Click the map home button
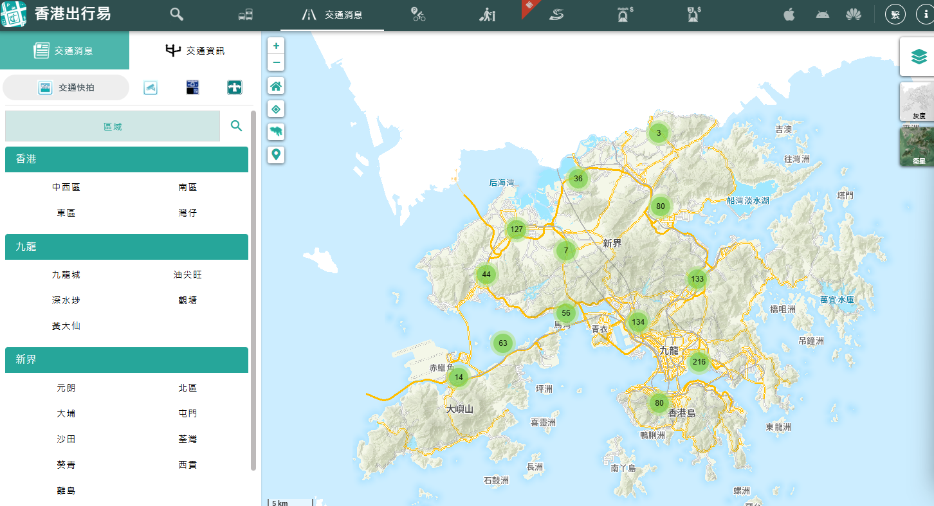 [276, 86]
